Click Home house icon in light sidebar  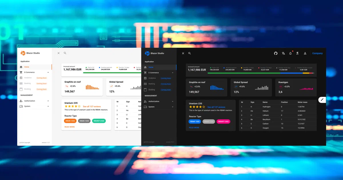click(x=21, y=67)
